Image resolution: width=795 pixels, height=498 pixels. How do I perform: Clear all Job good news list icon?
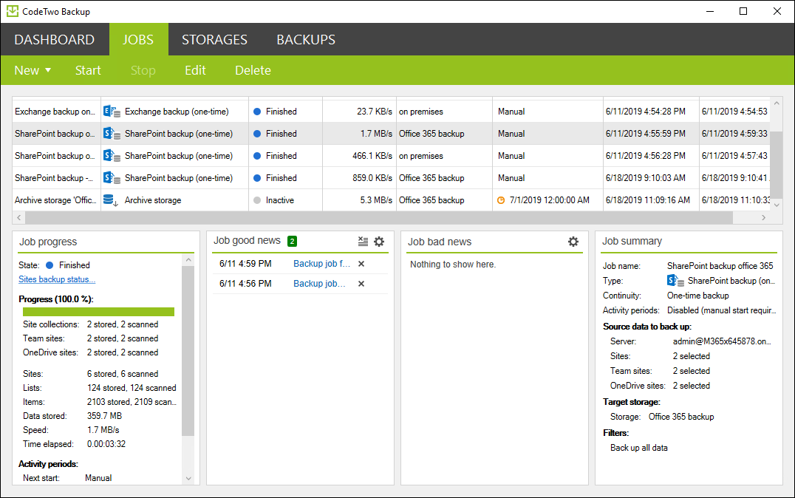(x=363, y=242)
